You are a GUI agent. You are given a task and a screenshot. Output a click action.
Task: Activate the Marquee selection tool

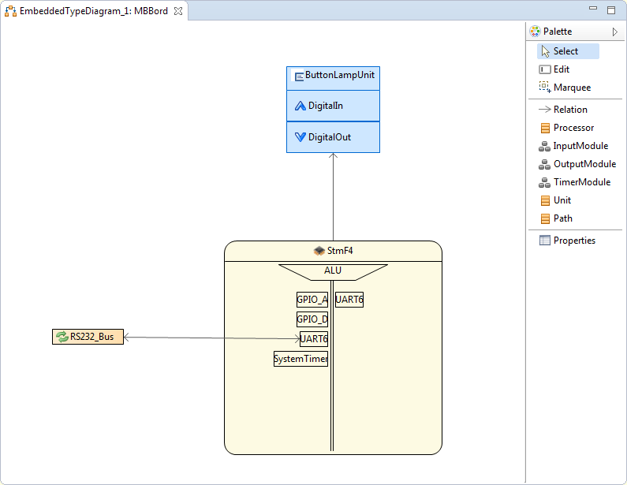571,88
